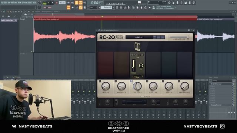Image resolution: width=237 pixels, height=133 pixels.
Task: Click the time display 0:04:93
Action: pos(97,3)
